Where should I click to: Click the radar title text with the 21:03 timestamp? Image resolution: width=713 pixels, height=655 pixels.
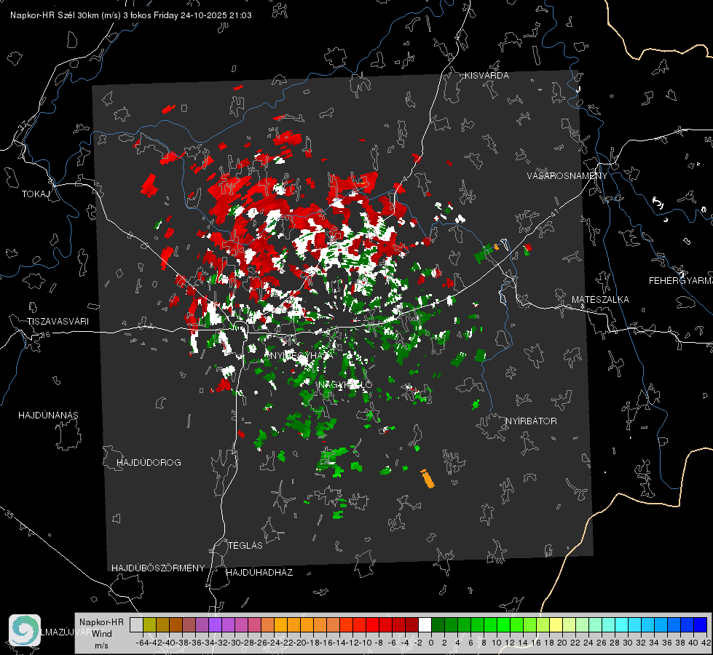pyautogui.click(x=131, y=15)
